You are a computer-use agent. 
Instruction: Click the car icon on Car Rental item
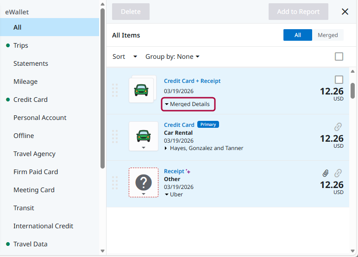coord(143,135)
